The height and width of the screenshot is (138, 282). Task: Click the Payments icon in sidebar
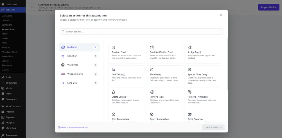click(x=3, y=117)
